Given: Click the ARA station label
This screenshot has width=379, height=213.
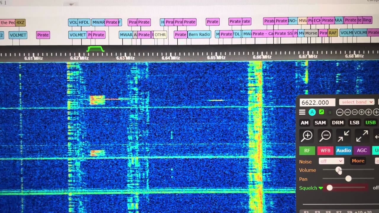Looking at the screenshot, I should pos(338,20).
